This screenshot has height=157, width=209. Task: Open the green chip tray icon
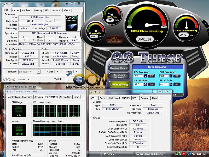pos(177,154)
